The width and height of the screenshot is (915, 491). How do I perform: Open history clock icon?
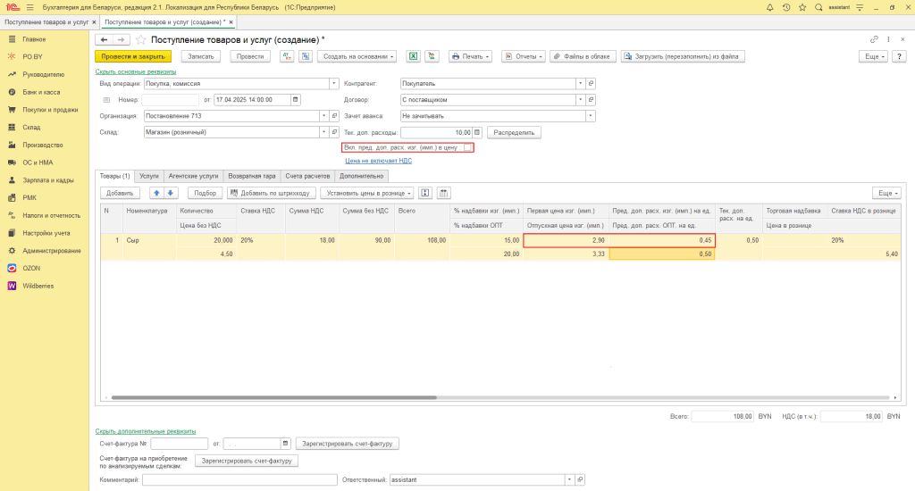pyautogui.click(x=786, y=7)
